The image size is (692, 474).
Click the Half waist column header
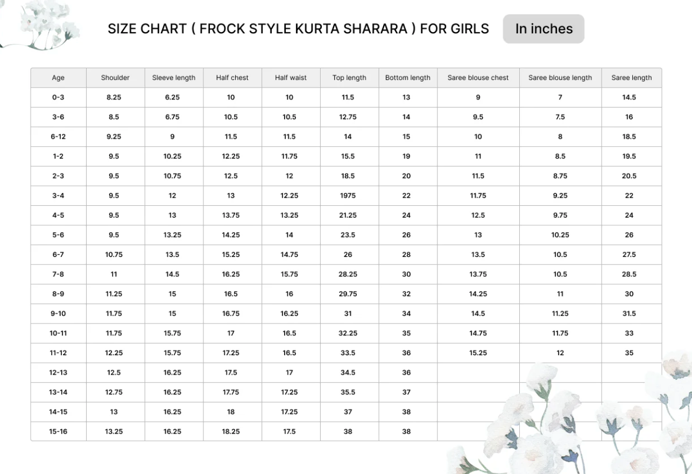click(291, 78)
